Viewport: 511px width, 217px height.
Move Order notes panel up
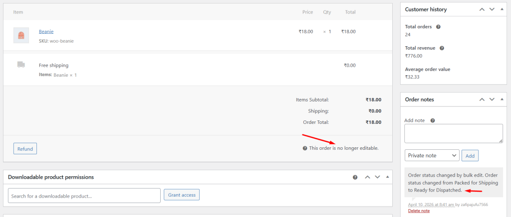tap(482, 100)
